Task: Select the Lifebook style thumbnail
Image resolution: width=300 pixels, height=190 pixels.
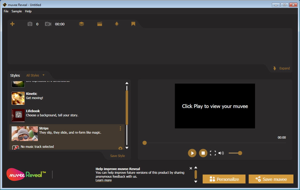Action: coord(18,115)
